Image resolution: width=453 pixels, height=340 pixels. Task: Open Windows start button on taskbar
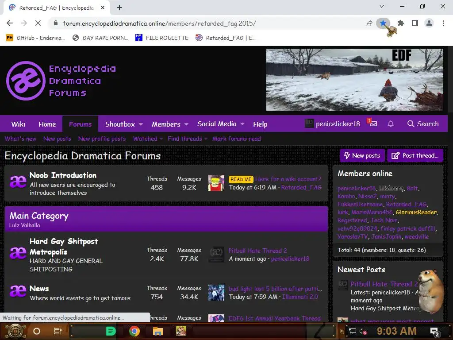pyautogui.click(x=15, y=331)
